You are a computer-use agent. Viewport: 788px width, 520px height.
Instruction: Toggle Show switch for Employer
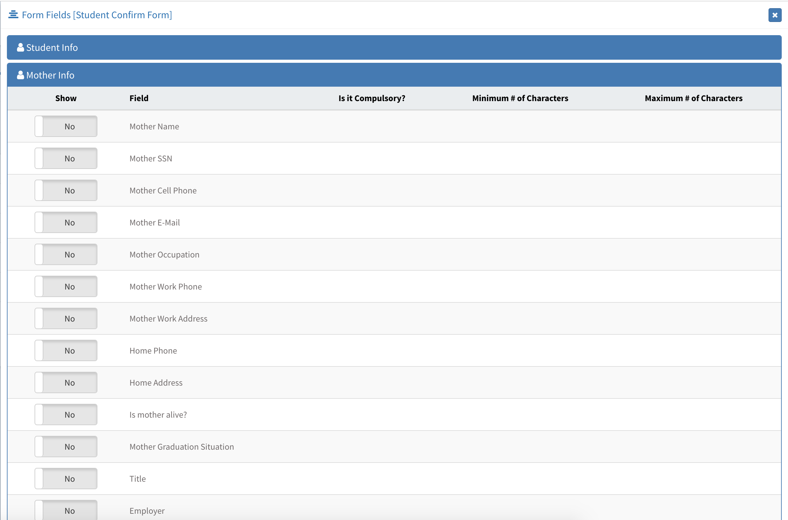pos(66,510)
